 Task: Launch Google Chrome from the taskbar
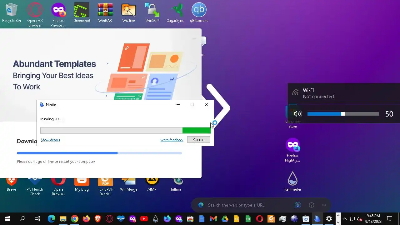[x=74, y=219]
